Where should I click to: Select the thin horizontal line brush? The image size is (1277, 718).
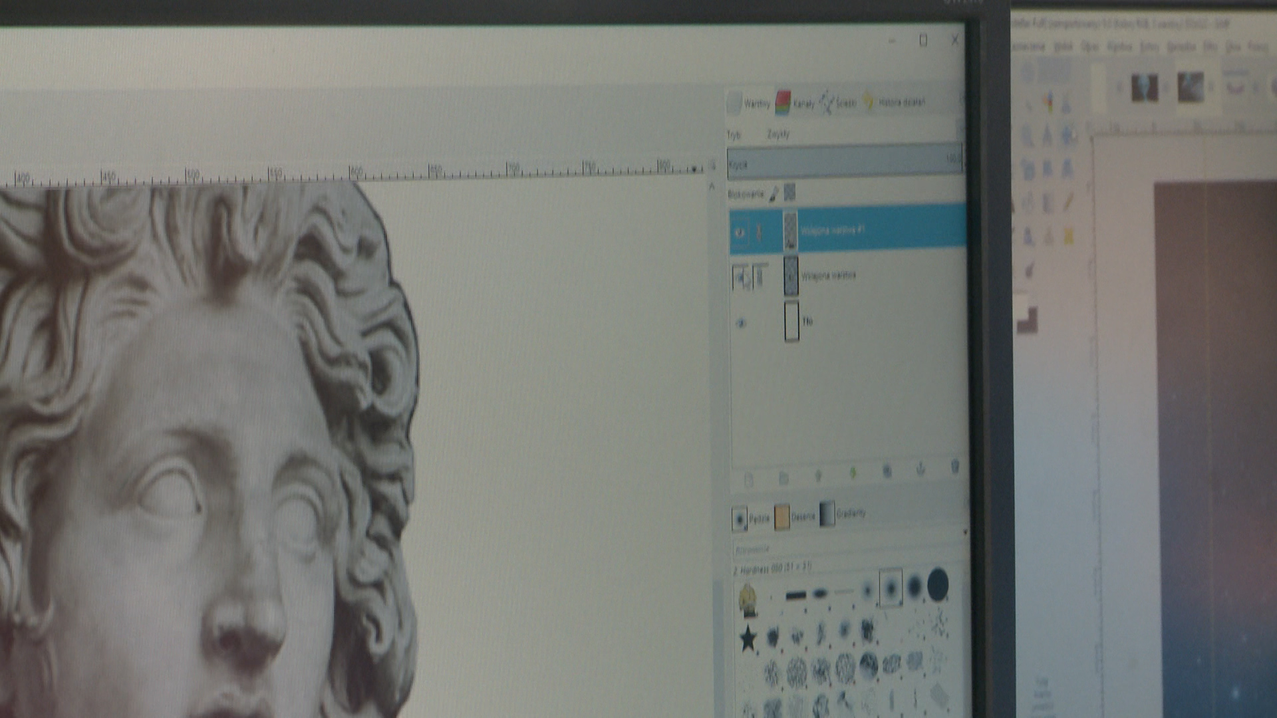[x=843, y=591]
